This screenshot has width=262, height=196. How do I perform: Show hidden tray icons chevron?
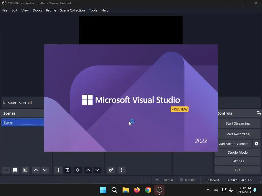tap(208, 190)
